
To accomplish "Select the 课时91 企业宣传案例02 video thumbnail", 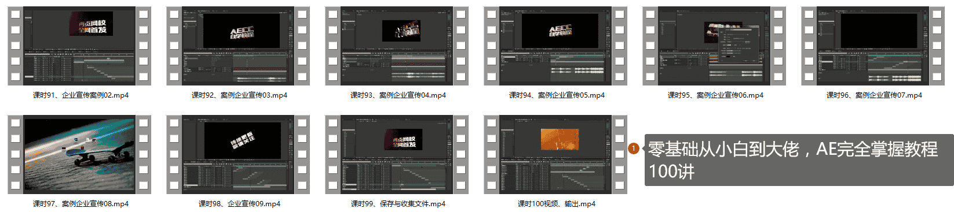I will click(79, 46).
